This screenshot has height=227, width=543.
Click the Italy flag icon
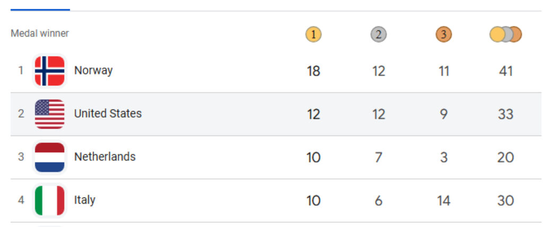49,200
